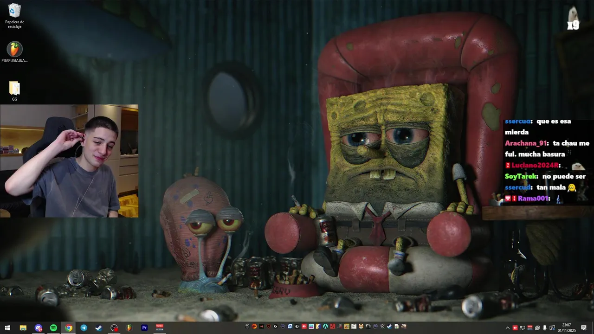Open Telegram from the taskbar
The height and width of the screenshot is (334, 594).
84,328
